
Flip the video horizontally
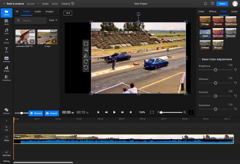coord(86,56)
